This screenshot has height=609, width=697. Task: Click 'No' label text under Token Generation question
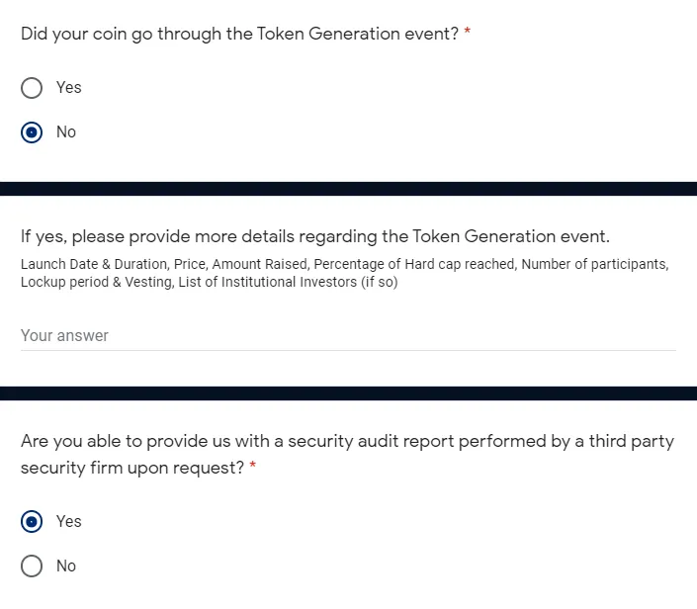click(x=66, y=132)
